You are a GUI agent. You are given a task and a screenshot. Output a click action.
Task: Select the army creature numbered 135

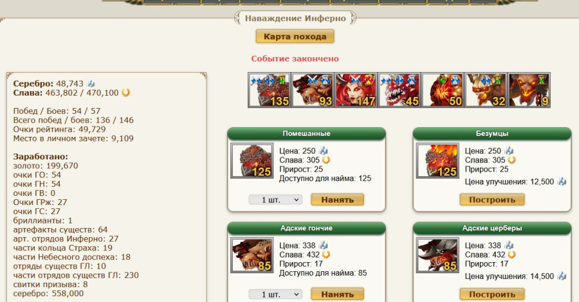tap(269, 90)
